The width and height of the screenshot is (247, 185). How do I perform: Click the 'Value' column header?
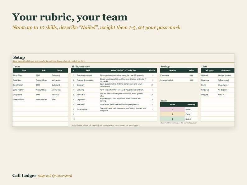point(191,70)
